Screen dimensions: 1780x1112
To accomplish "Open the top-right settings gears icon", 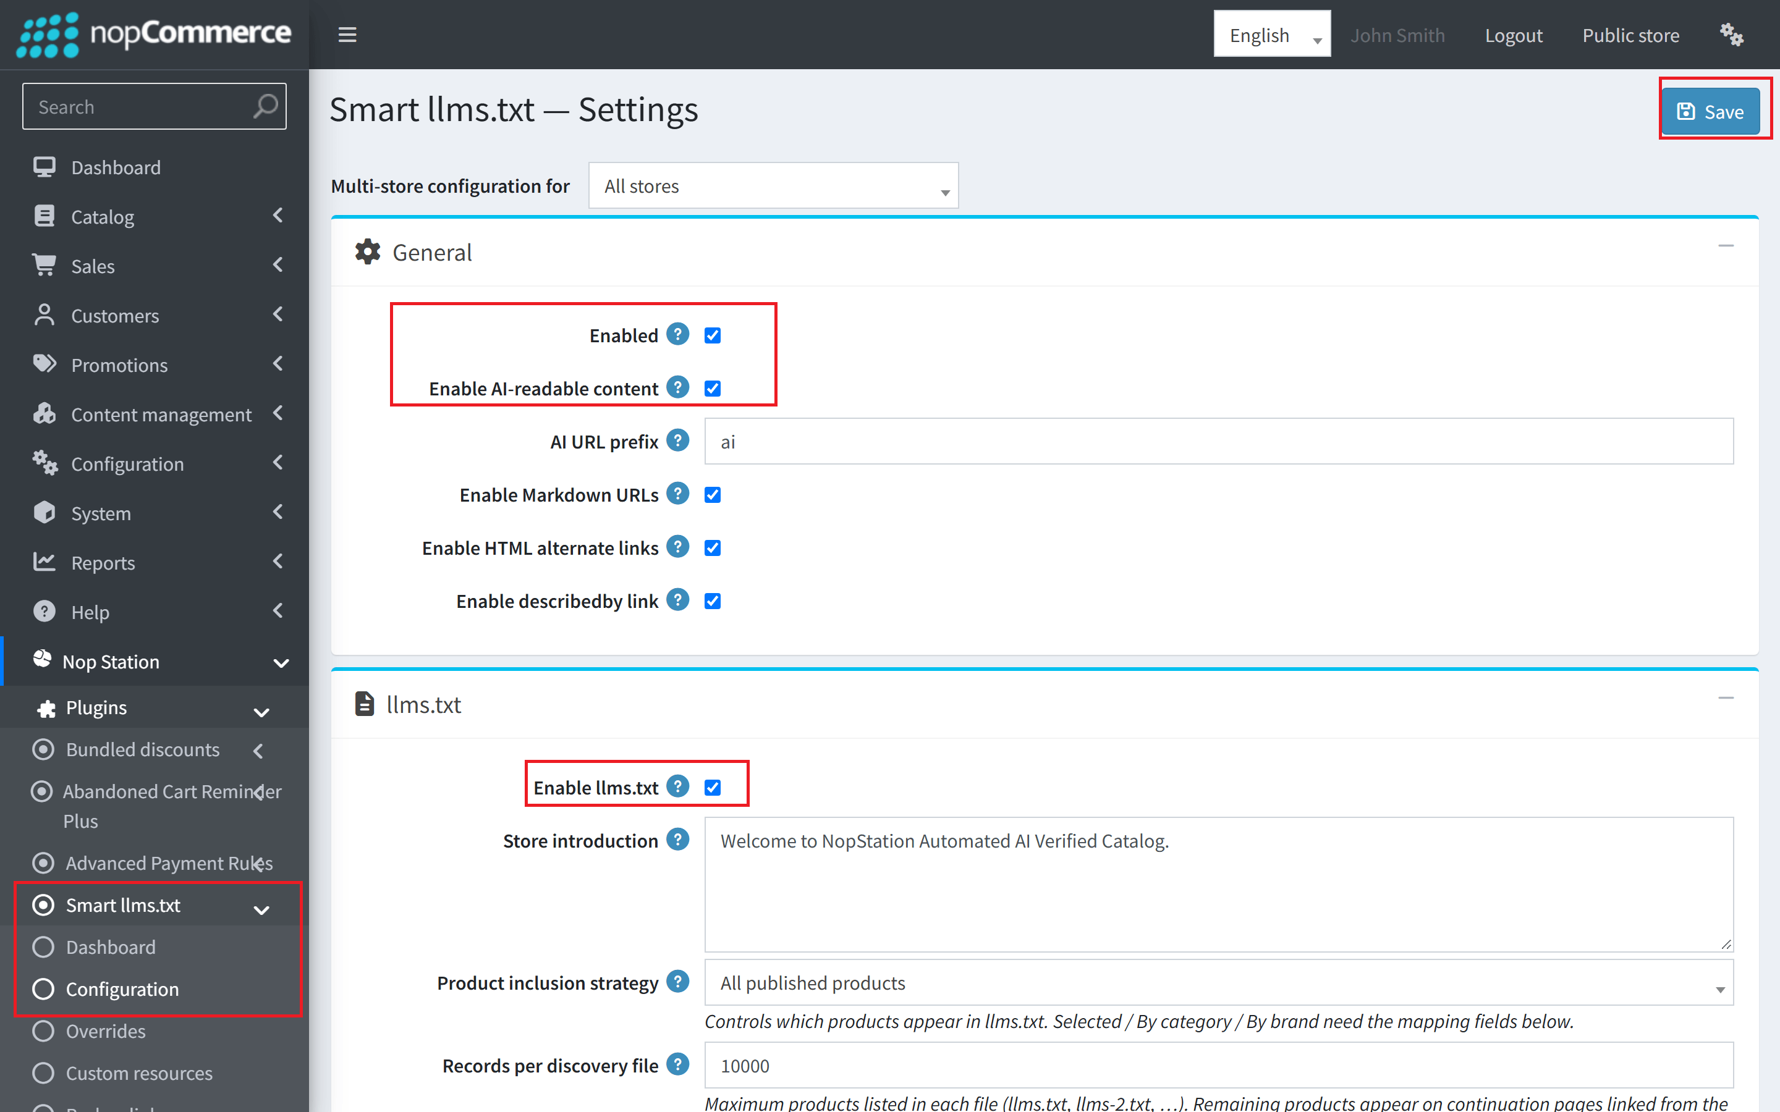I will (x=1731, y=35).
